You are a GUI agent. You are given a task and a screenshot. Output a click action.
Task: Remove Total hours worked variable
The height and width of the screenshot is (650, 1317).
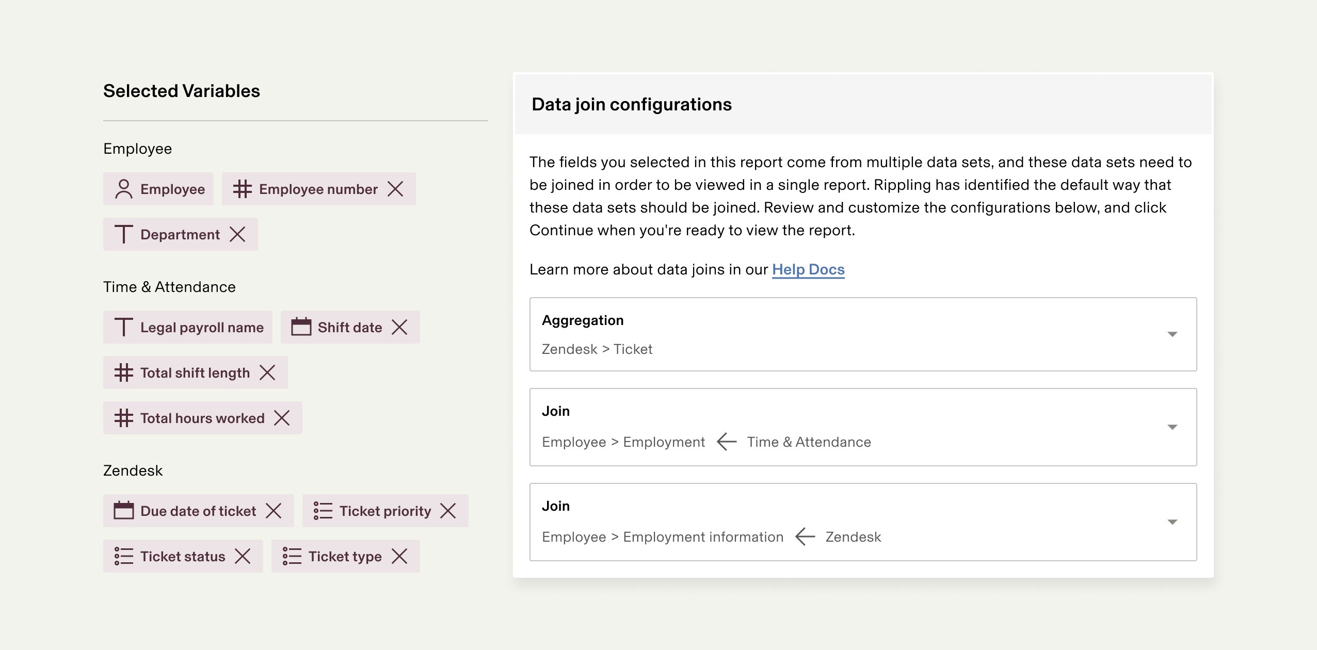pyautogui.click(x=282, y=418)
